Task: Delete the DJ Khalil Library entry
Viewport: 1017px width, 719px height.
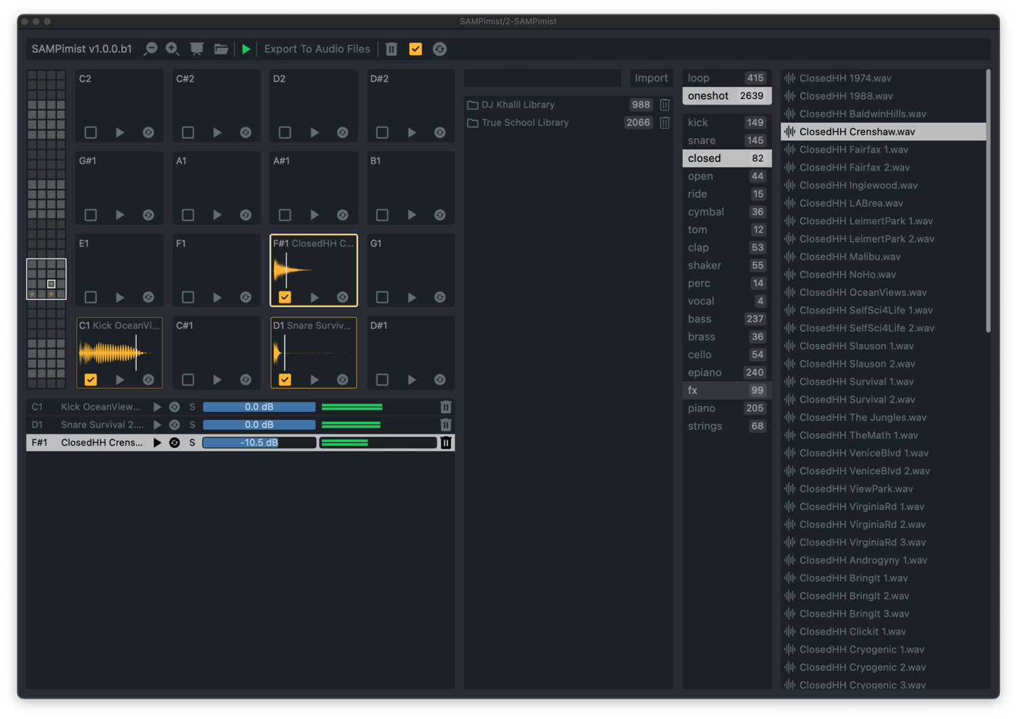Action: tap(664, 104)
